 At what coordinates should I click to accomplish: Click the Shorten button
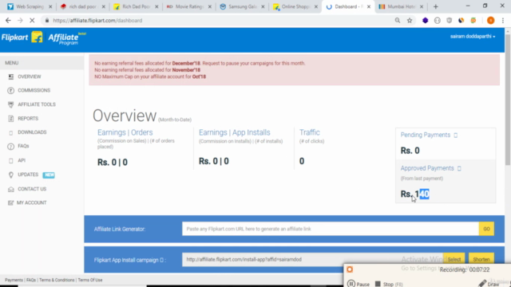pyautogui.click(x=481, y=259)
